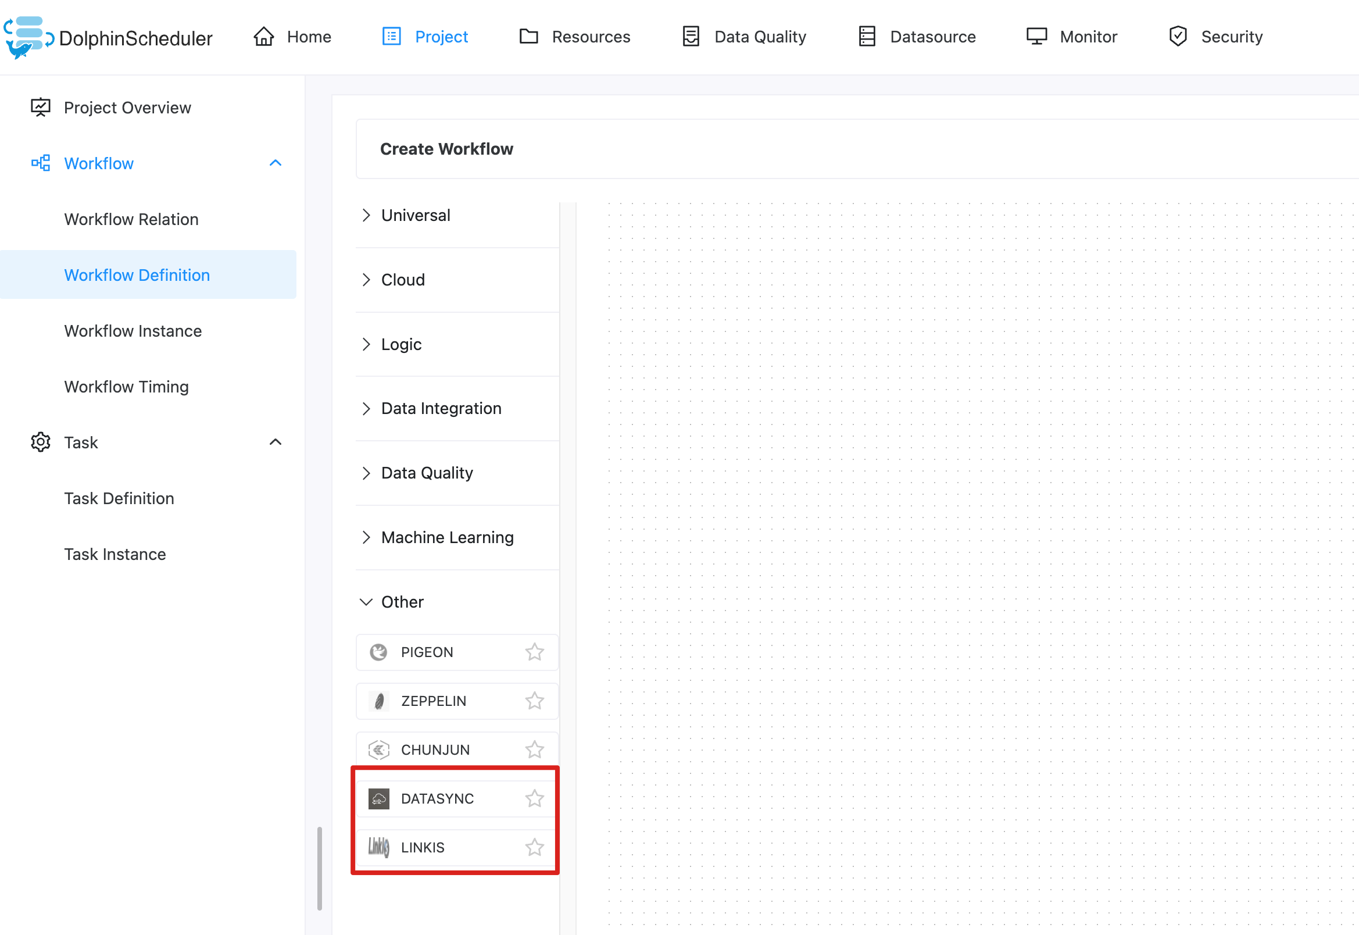Screen dimensions: 1359x935
Task: Click the ZEPPELIN task icon
Action: 378,701
